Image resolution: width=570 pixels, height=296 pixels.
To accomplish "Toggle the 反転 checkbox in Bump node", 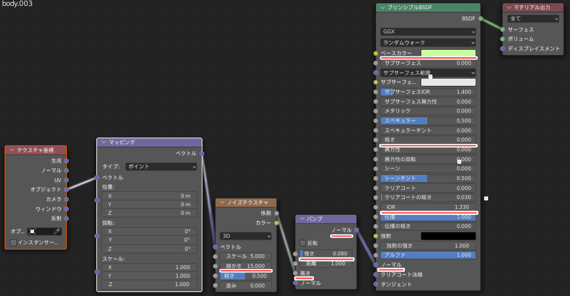I will [x=301, y=242].
